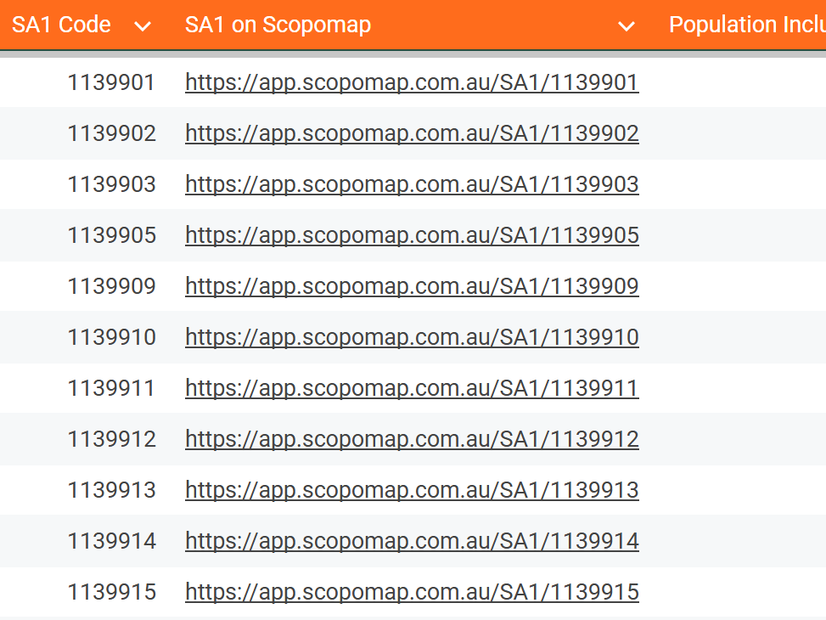Visit the link ending in 1139914

412,541
